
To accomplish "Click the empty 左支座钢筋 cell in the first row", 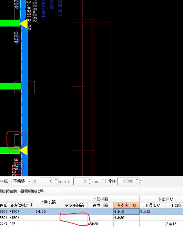I will 74,211.
